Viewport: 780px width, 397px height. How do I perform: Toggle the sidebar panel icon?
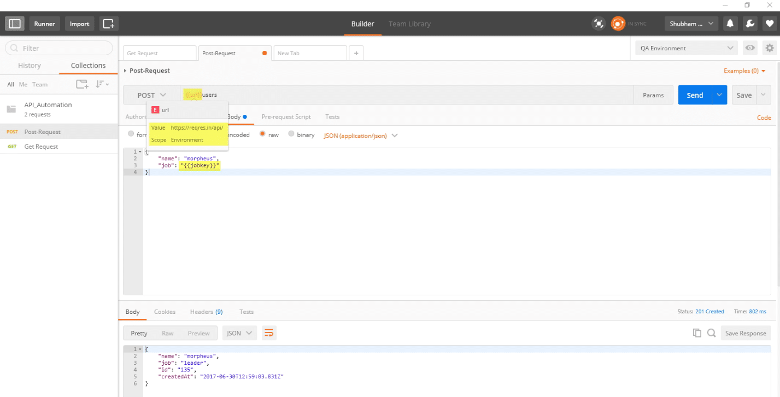15,24
